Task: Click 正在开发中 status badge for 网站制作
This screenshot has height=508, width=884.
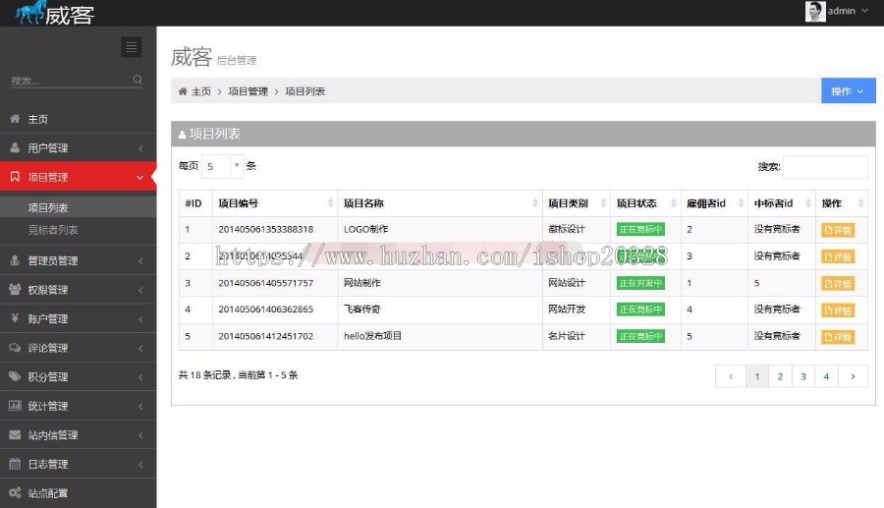Action: pyautogui.click(x=640, y=283)
